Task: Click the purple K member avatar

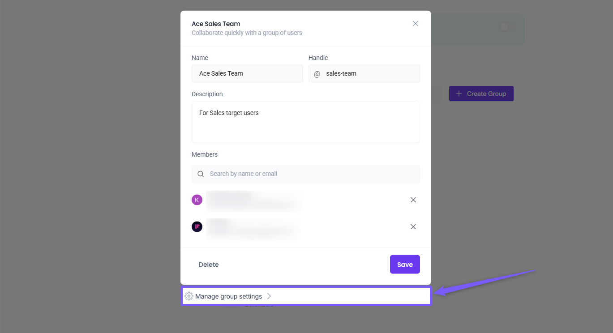Action: (x=197, y=200)
